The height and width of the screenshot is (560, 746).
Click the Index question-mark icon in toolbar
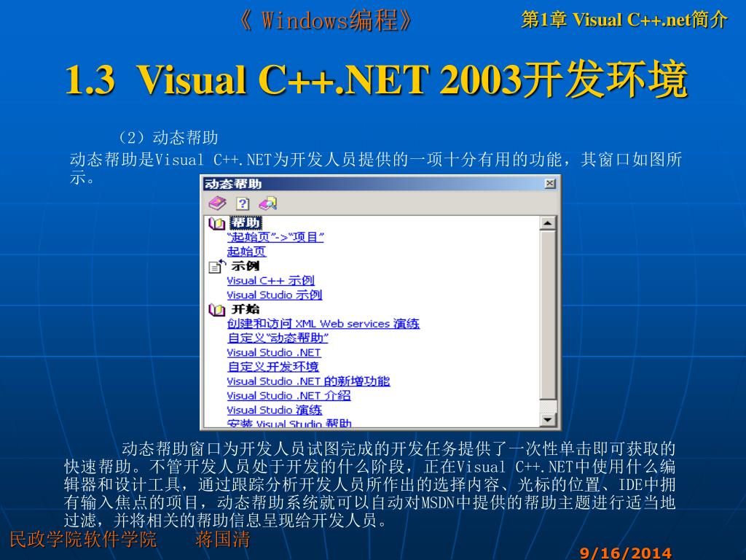[x=243, y=204]
